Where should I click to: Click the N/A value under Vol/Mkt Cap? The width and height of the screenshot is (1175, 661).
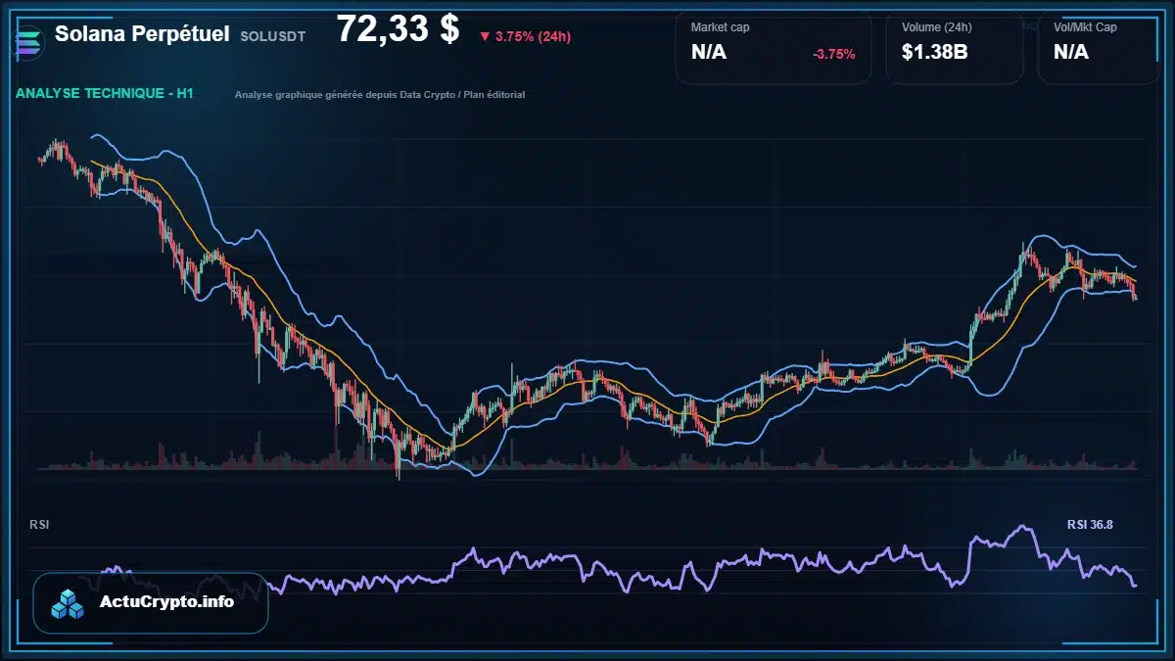point(1071,53)
